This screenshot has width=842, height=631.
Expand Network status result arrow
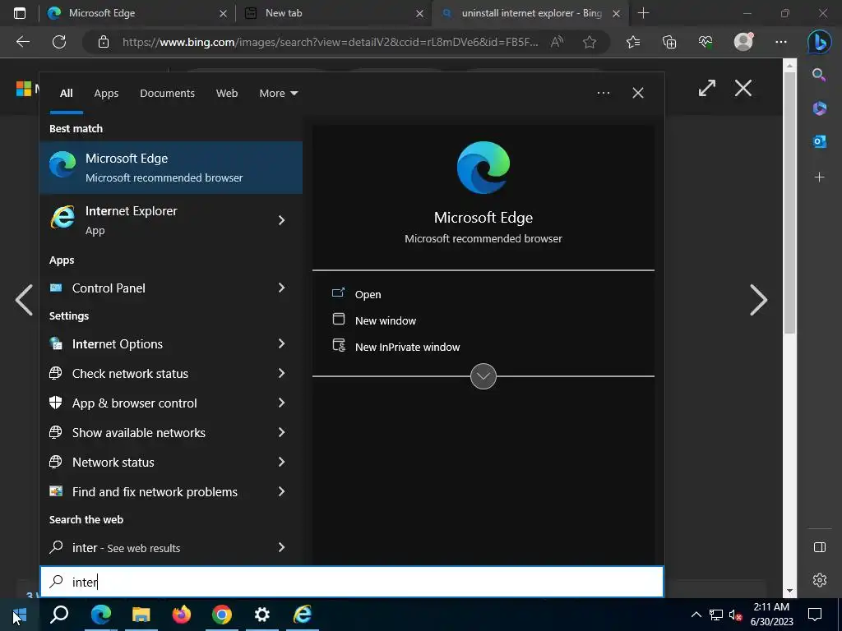(x=281, y=462)
